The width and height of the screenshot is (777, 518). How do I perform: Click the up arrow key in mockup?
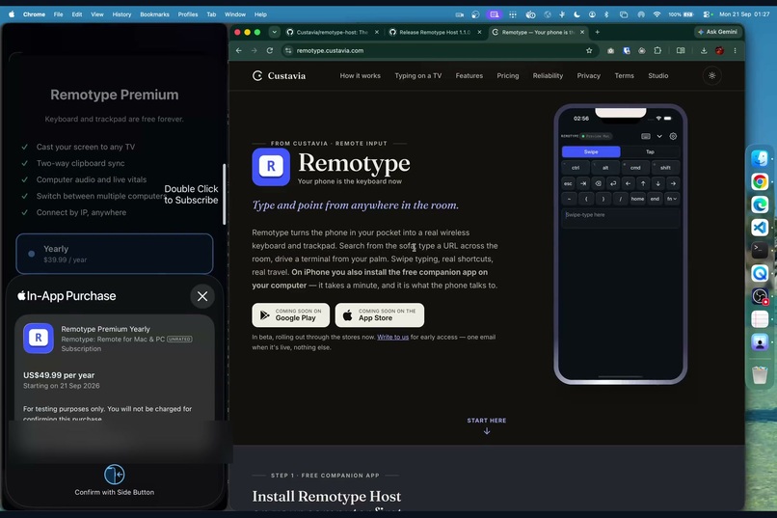(643, 183)
